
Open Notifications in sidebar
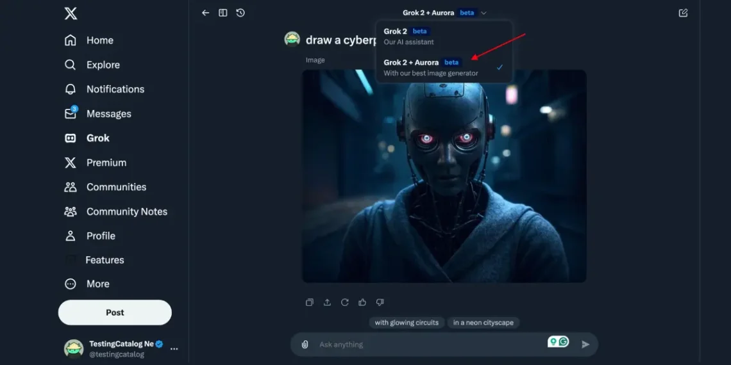[115, 89]
